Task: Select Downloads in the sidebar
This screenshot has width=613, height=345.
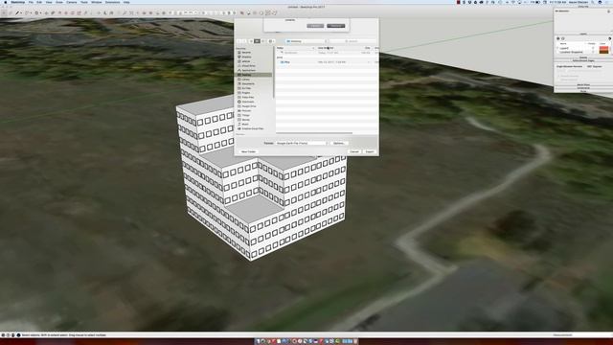Action: pos(248,102)
